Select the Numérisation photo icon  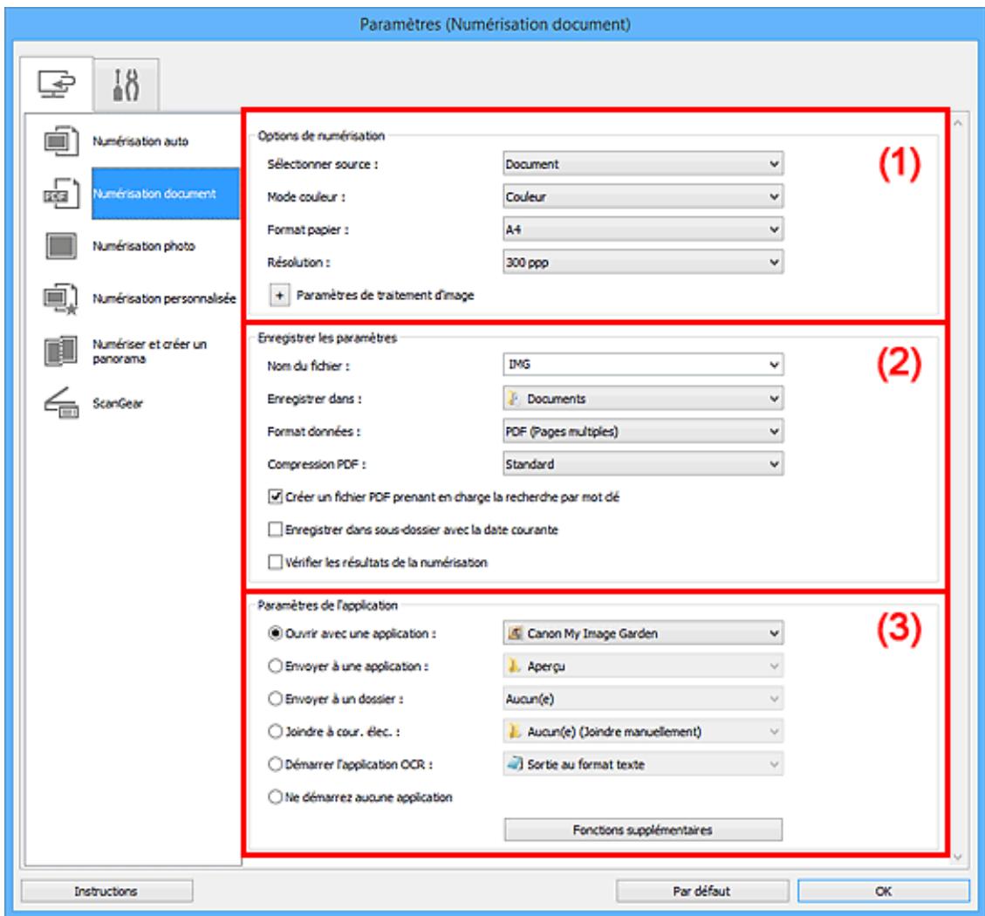pyautogui.click(x=61, y=246)
